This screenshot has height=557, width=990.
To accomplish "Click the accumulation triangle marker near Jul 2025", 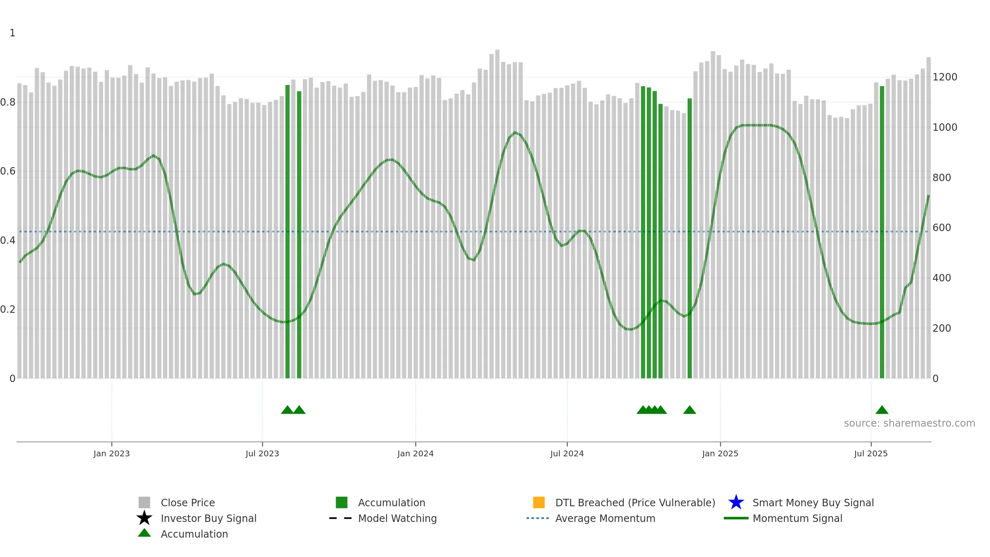I will point(882,410).
